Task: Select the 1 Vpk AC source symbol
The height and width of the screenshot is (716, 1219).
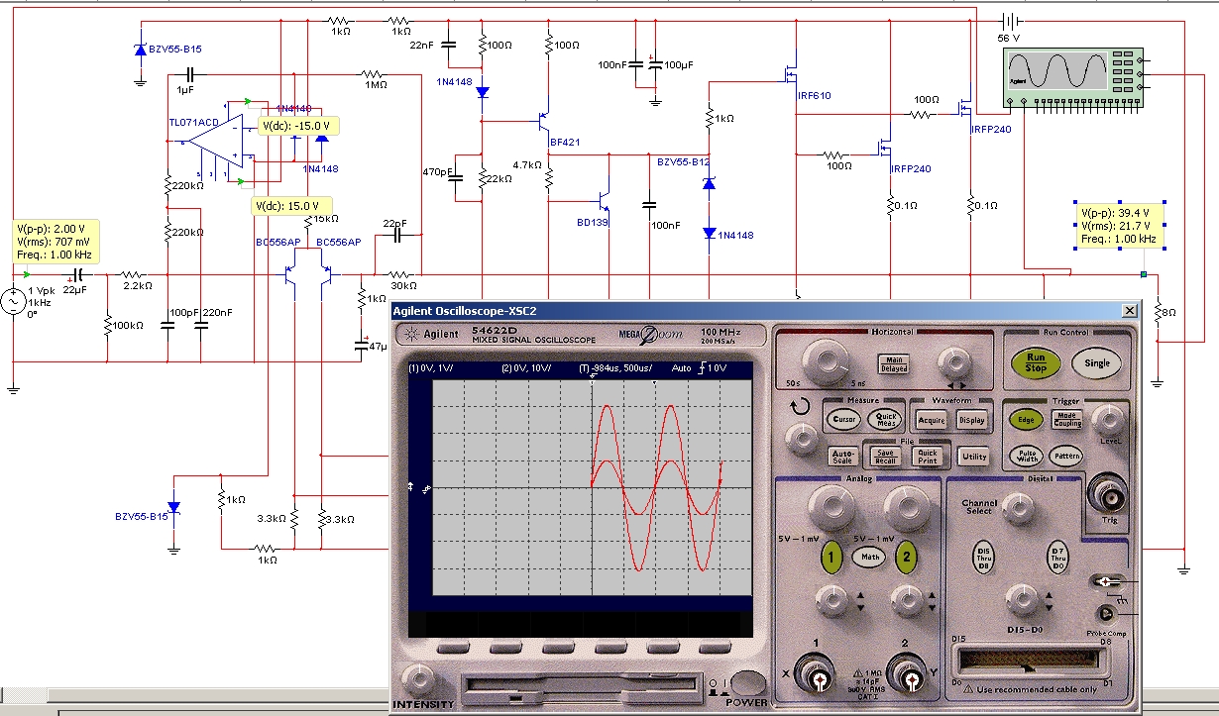Action: pos(15,301)
